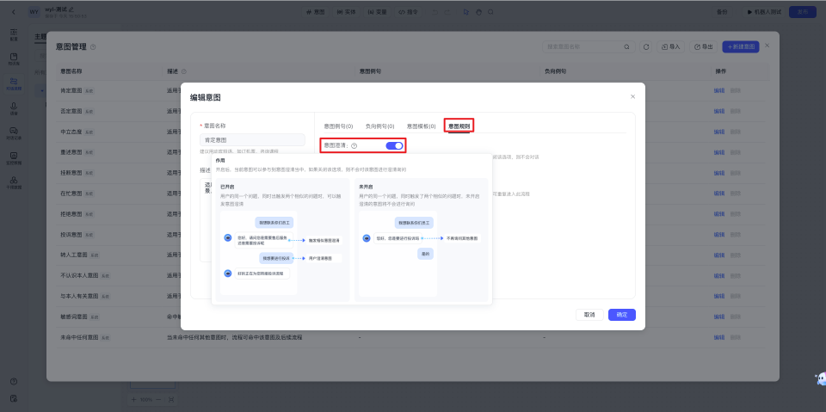This screenshot has height=412, width=826.
Task: Click the 导入 import button
Action: (670, 46)
